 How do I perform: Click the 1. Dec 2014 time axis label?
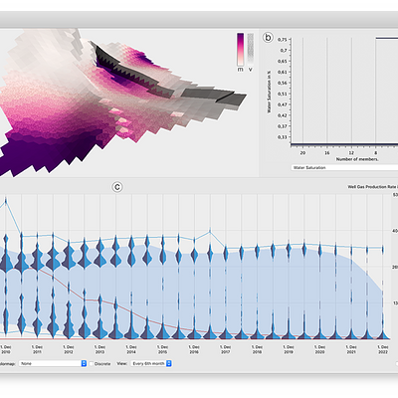coord(131,349)
